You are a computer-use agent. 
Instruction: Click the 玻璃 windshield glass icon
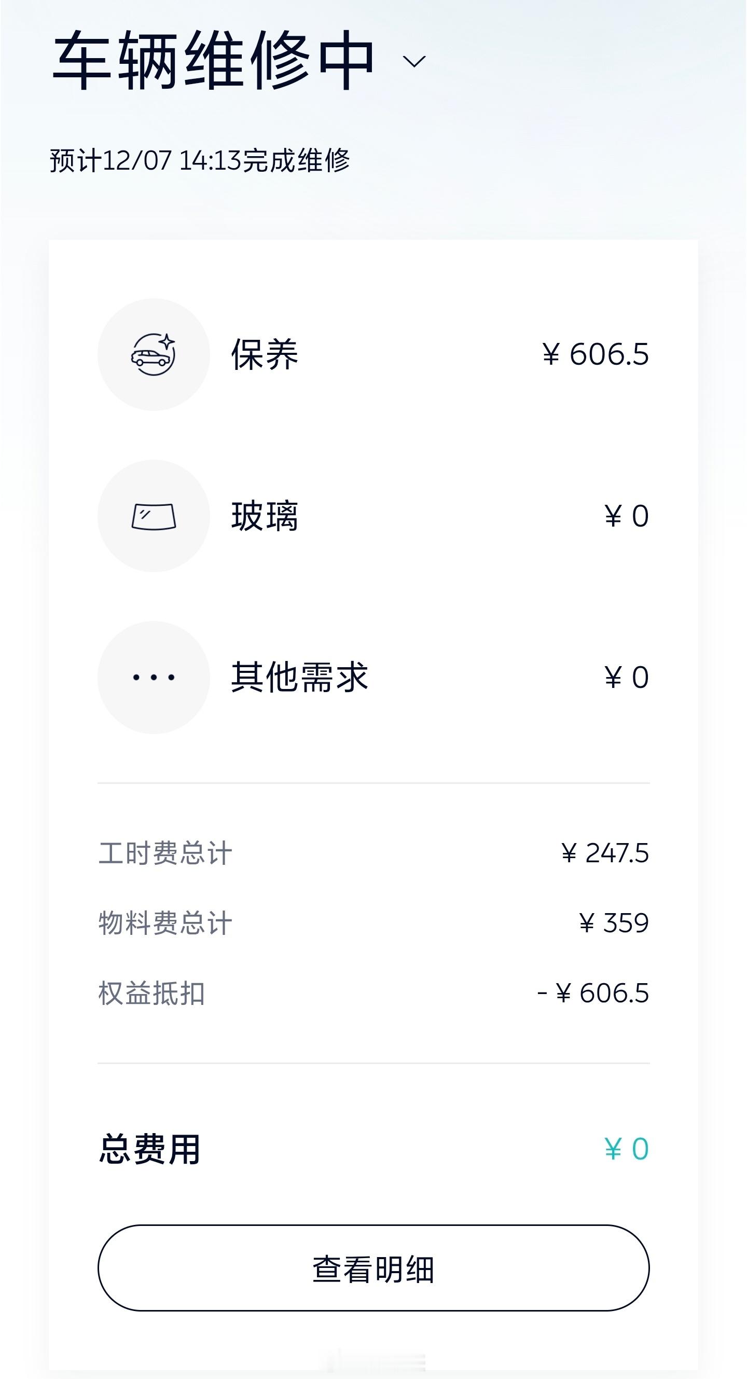click(x=154, y=516)
